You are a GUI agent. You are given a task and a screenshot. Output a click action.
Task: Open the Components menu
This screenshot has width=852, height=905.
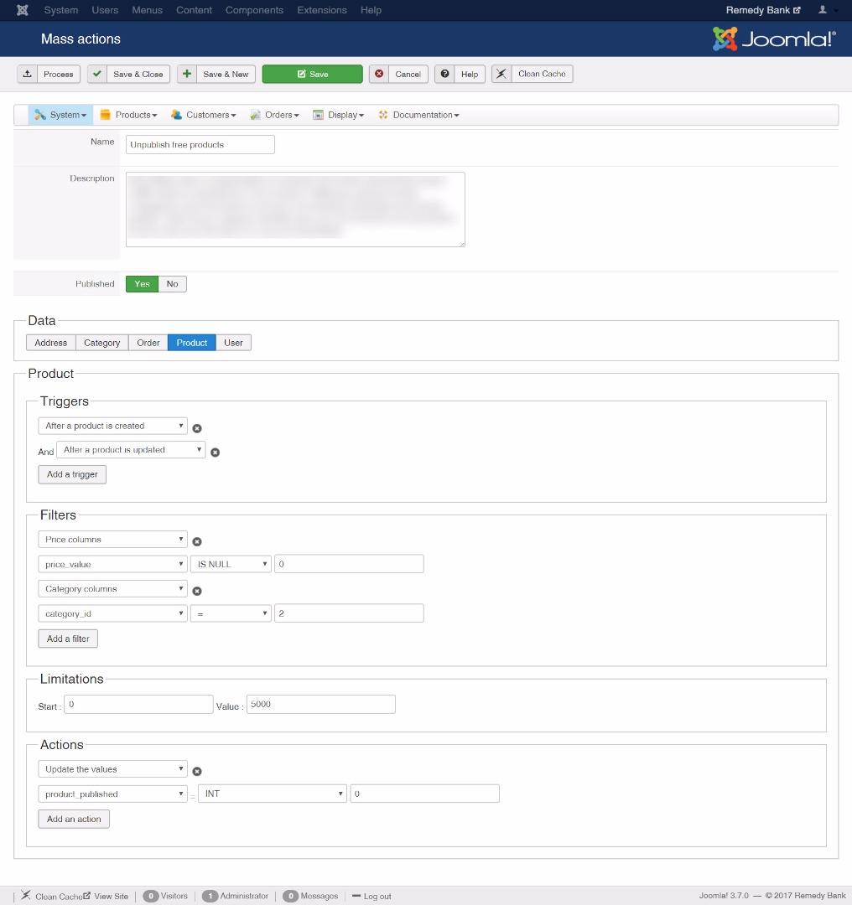(254, 10)
